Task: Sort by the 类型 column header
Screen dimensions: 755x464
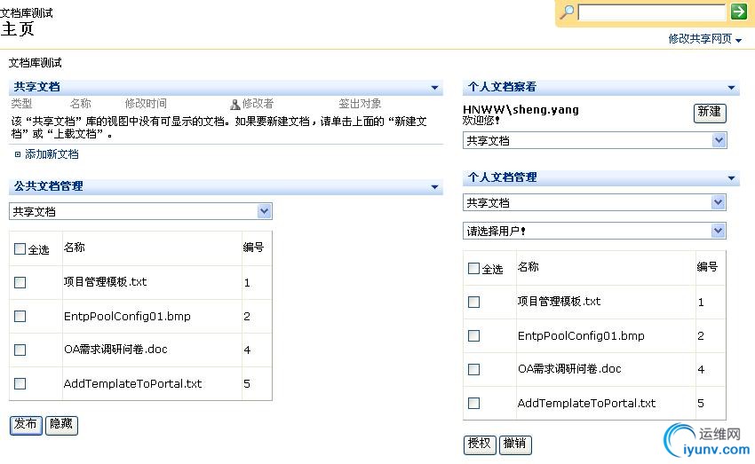Action: tap(21, 104)
